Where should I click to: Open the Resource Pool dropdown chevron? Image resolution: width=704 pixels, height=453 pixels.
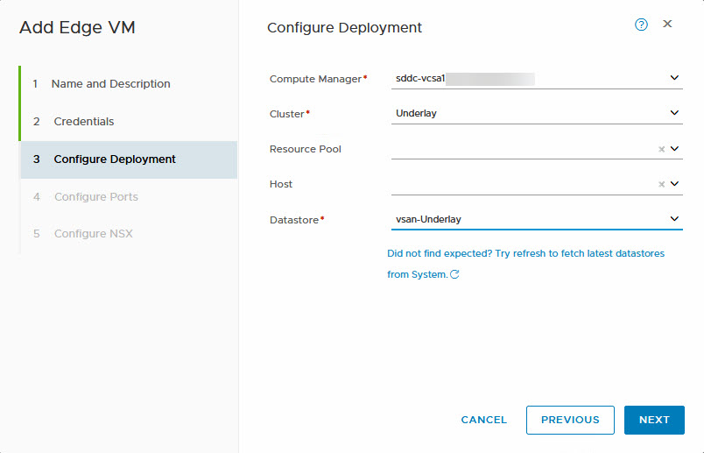[675, 149]
